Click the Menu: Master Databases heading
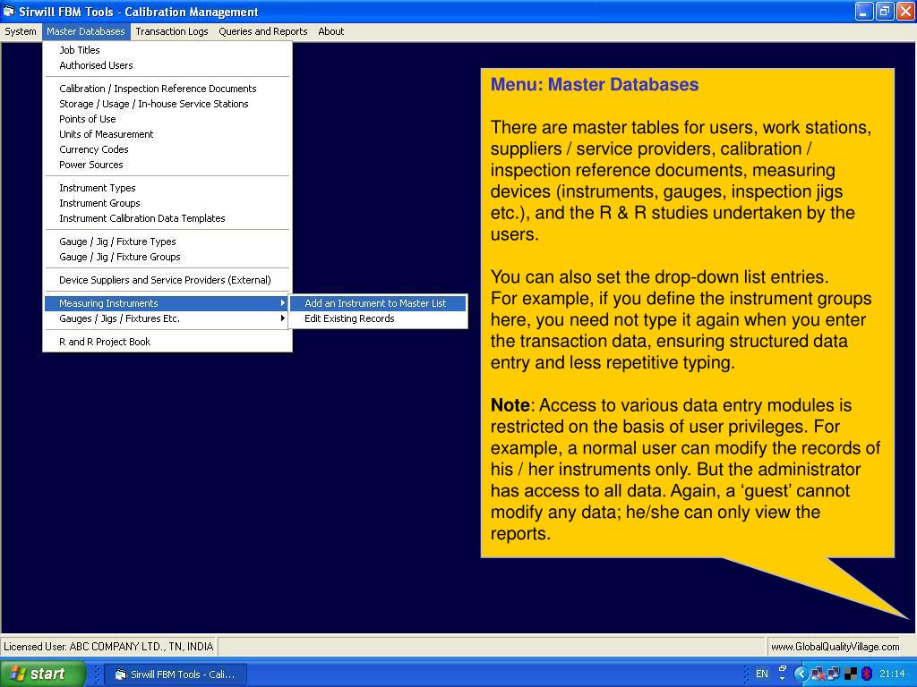The height and width of the screenshot is (687, 917). pos(595,85)
